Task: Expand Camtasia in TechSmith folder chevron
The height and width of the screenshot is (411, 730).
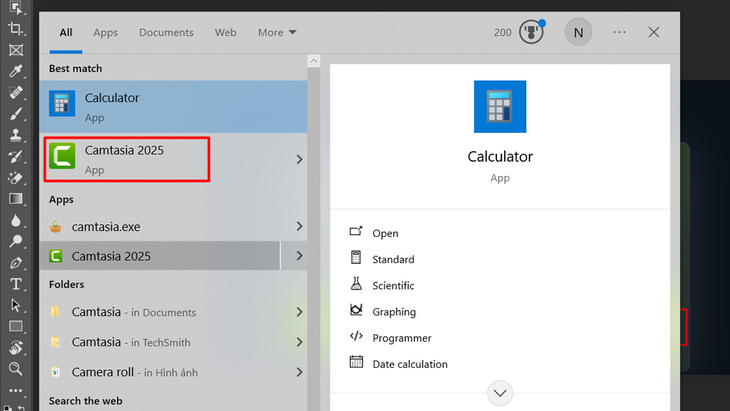Action: pyautogui.click(x=299, y=342)
